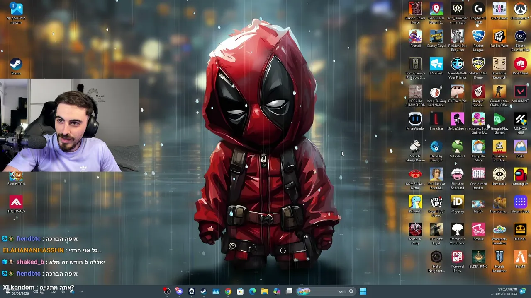Screen dimensions: 531x298
Task: Select THE FINALS desktop icon
Action: (x=16, y=204)
